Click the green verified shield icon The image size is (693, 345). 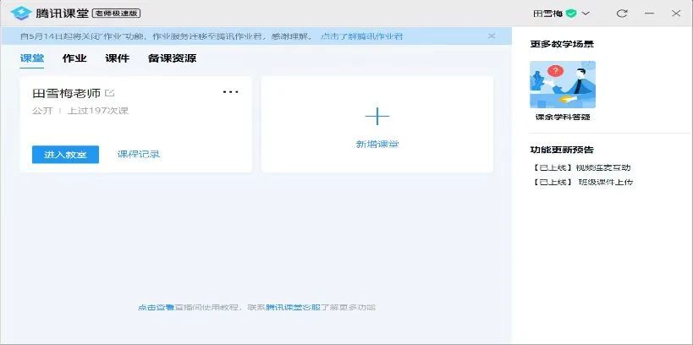pos(571,14)
